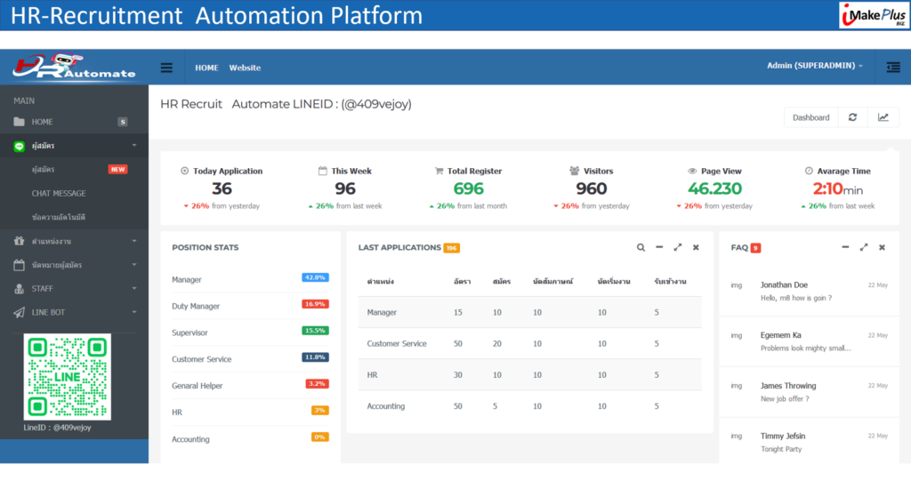Viewport: 911px width, 489px height.
Task: Open Egemem Ka's FAQ message
Action: [x=809, y=341]
